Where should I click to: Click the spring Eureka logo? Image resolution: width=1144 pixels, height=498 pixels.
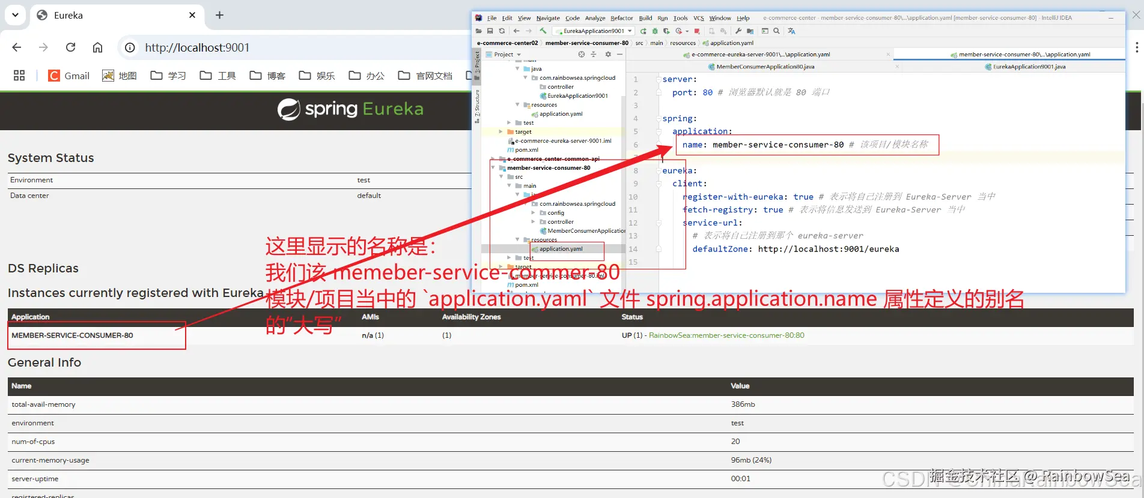(x=350, y=109)
